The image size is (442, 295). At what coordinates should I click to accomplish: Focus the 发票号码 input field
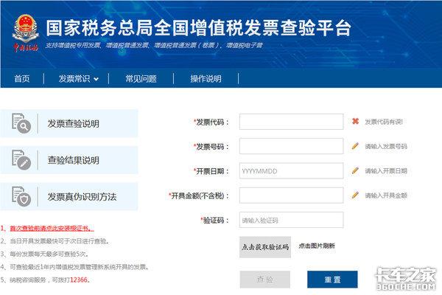(x=292, y=146)
